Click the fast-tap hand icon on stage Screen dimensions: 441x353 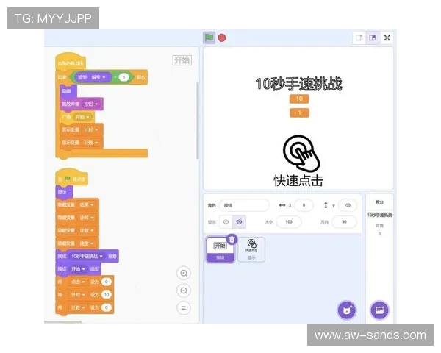click(x=301, y=153)
